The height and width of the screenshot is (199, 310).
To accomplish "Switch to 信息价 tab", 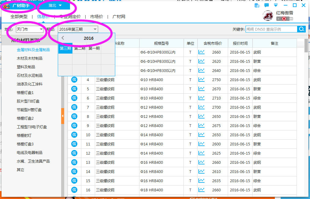I will (43, 17).
